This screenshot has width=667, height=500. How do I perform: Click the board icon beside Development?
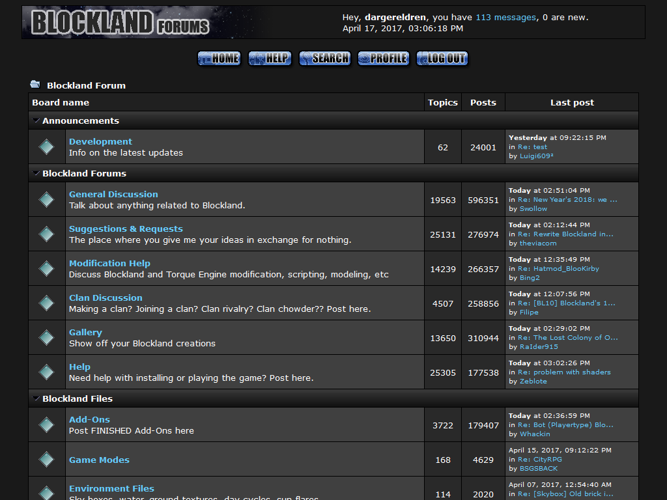(46, 146)
